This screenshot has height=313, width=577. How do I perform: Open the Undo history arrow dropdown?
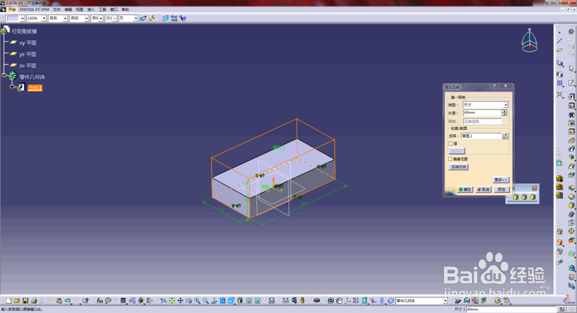click(x=72, y=303)
